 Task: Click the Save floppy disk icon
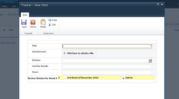24,22
